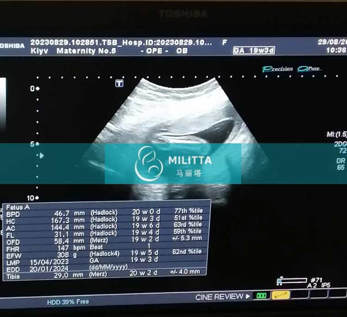The width and height of the screenshot is (347, 317).
Task: Click the focus position triangle marker
Action: (42, 156)
